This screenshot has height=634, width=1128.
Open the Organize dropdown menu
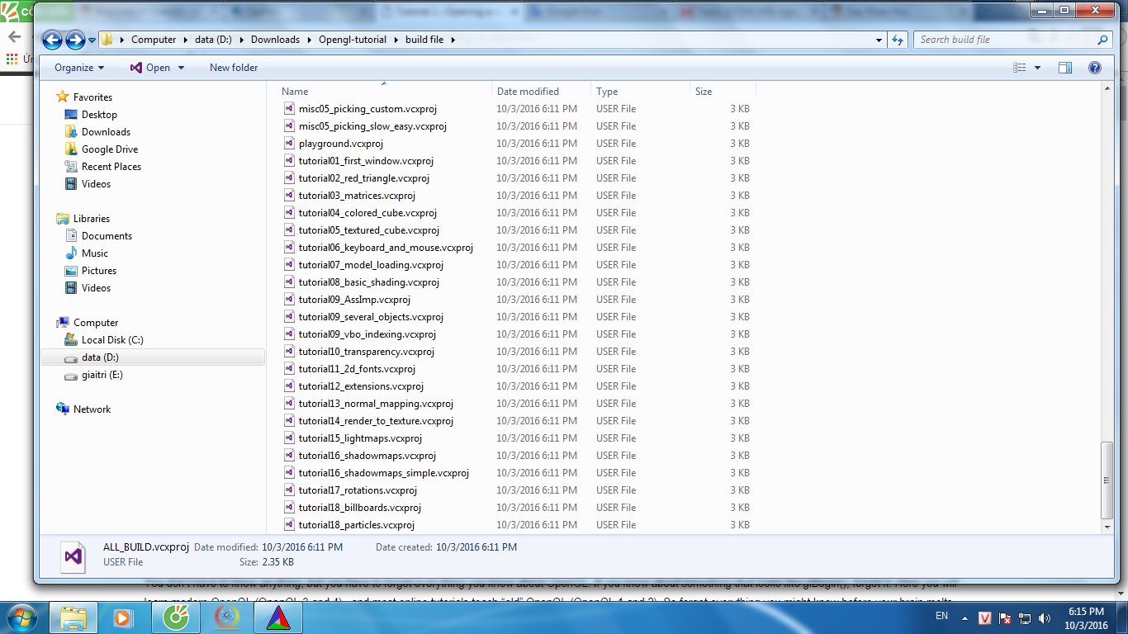tap(79, 68)
